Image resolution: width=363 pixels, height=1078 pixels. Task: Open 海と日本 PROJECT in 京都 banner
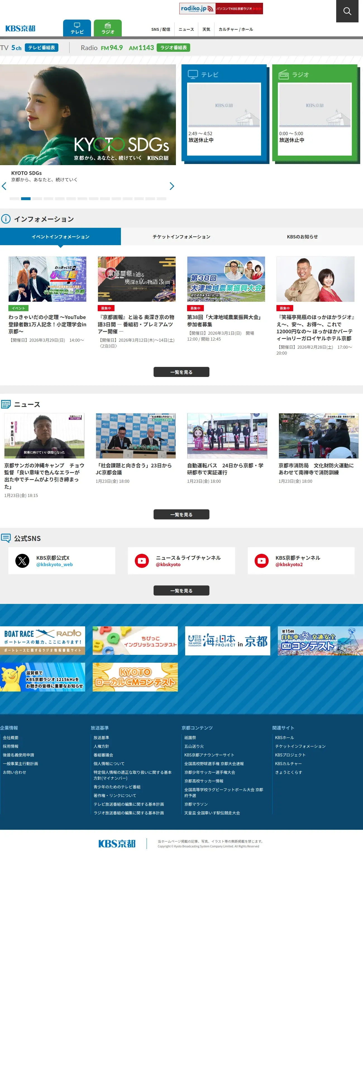(x=228, y=640)
